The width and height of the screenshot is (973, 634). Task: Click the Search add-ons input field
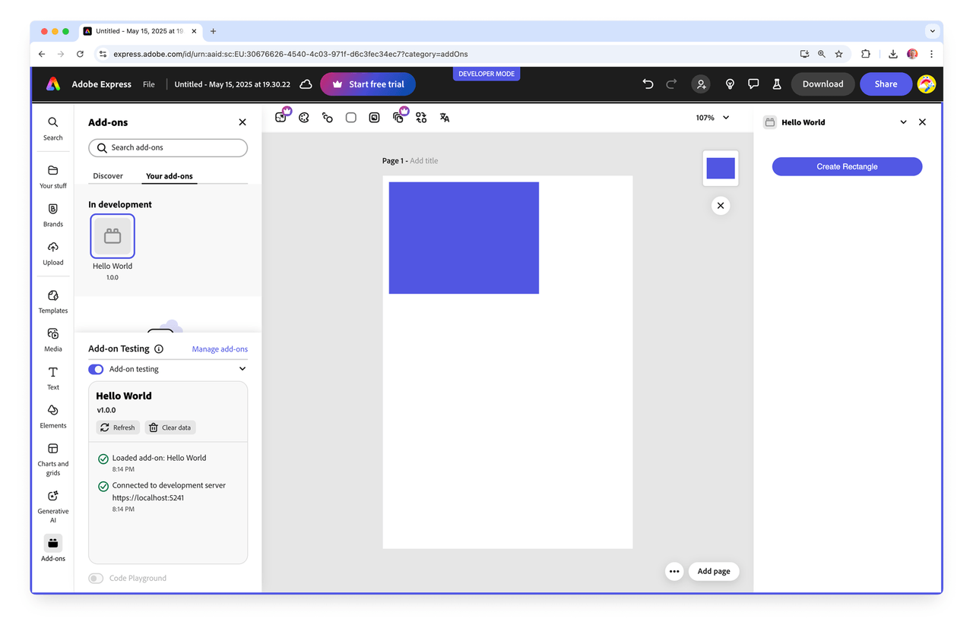click(x=168, y=147)
